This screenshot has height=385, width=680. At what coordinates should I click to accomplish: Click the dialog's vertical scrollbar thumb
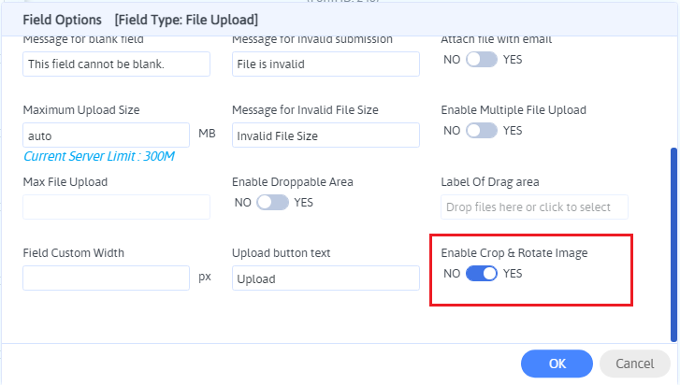click(x=671, y=243)
